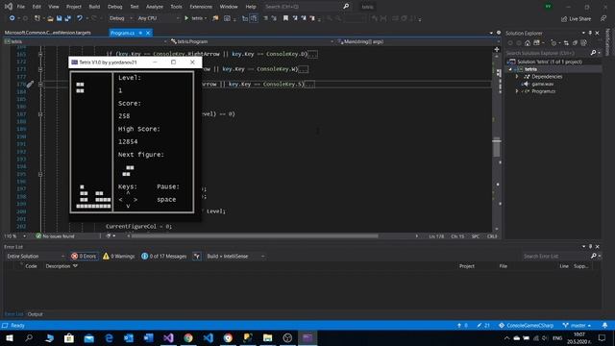Open the Extensions menu
Screen dimensions: 615x346
click(x=201, y=7)
